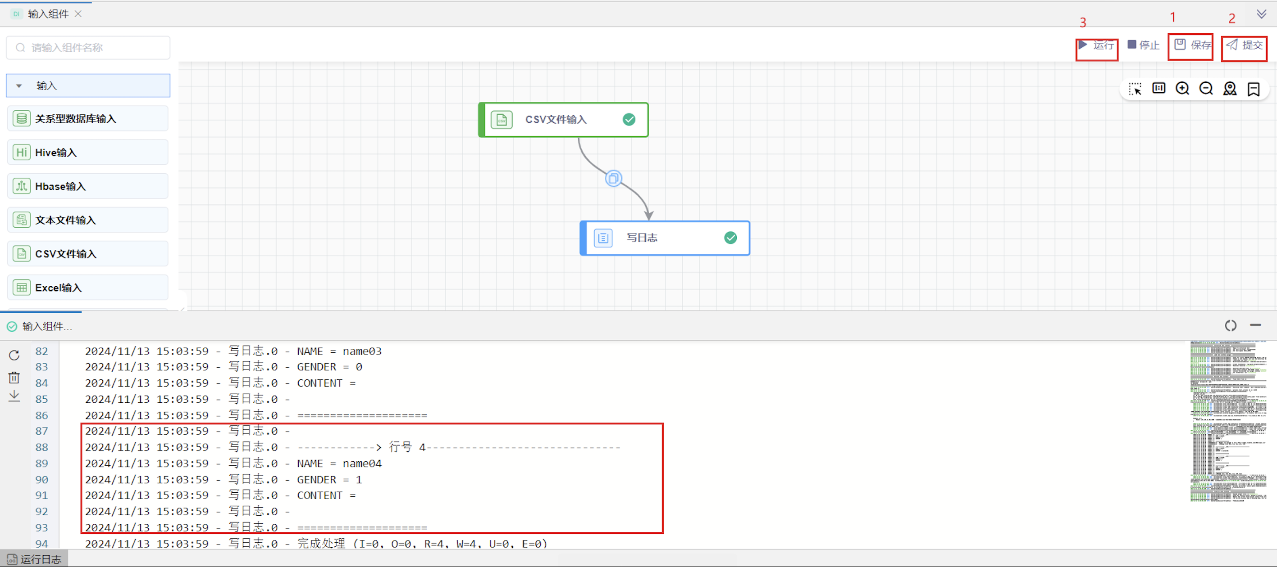The image size is (1277, 567).
Task: Clear the log with trash icon
Action: pos(14,378)
